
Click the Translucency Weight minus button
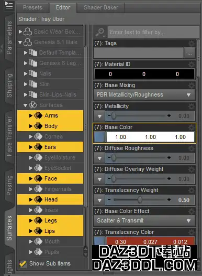pos(109,199)
